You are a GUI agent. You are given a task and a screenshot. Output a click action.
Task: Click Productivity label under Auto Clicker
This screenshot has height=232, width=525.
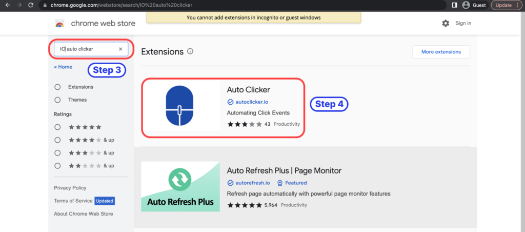pyautogui.click(x=287, y=124)
